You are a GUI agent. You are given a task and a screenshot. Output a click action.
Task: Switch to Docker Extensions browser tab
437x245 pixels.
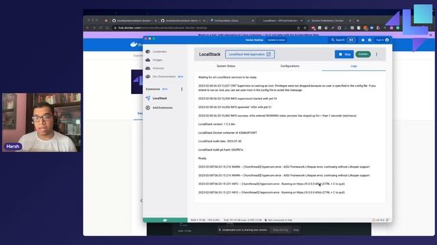point(328,20)
